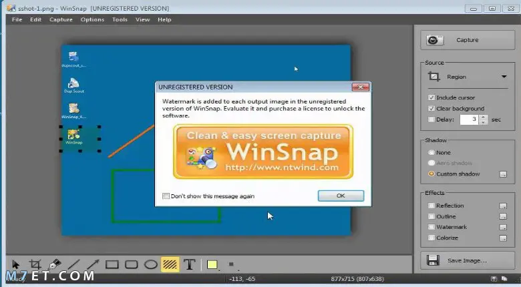Open Colorize effect settings button

(x=503, y=238)
